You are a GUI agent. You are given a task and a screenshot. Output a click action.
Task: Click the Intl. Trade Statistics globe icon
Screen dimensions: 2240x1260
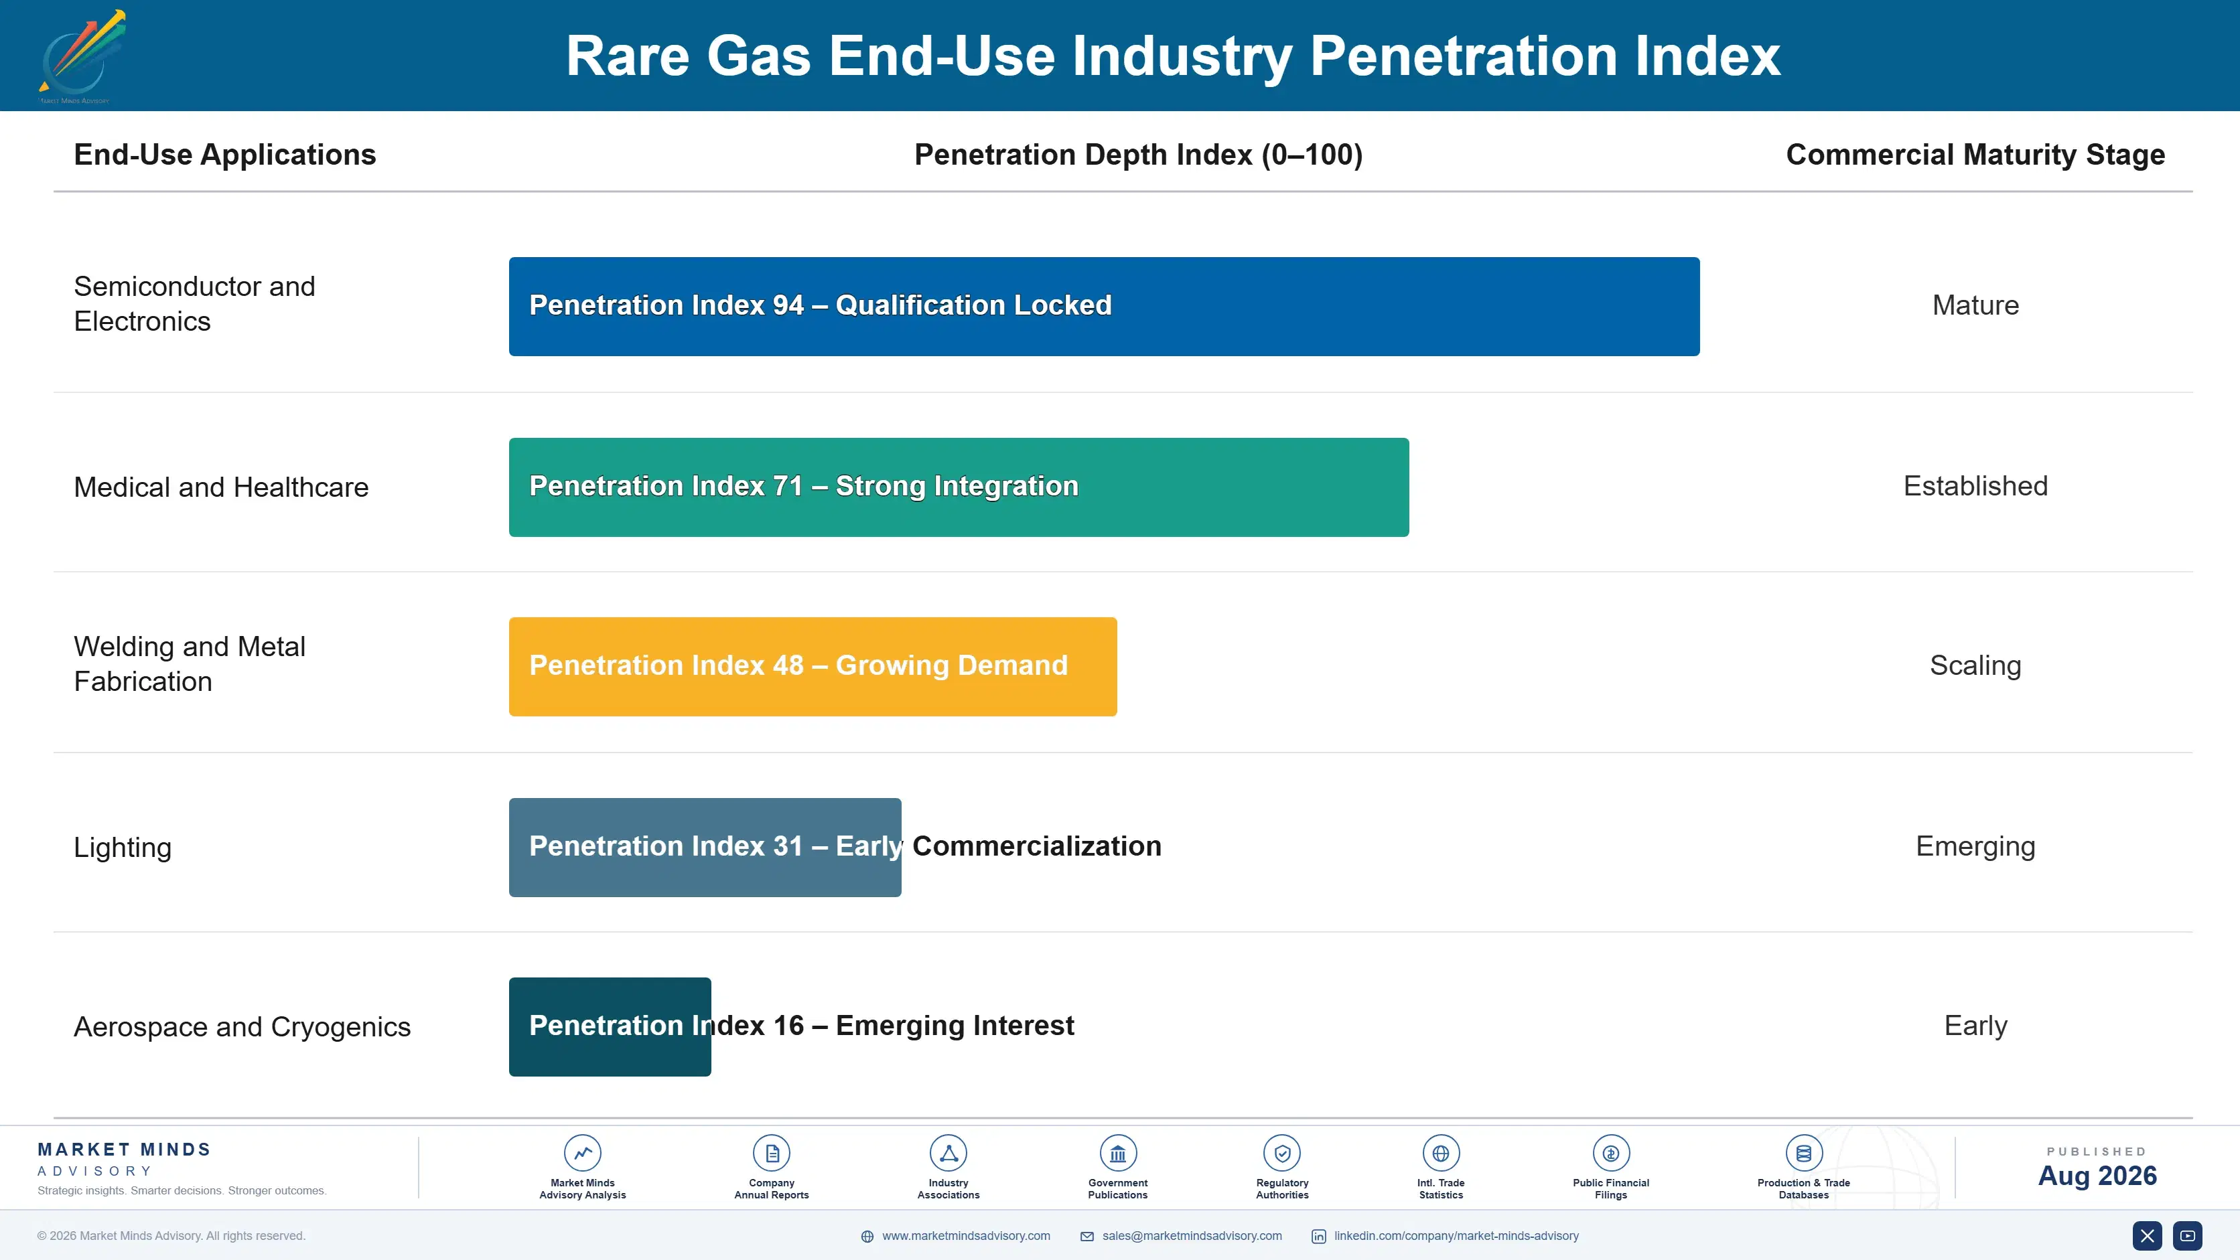pos(1441,1153)
